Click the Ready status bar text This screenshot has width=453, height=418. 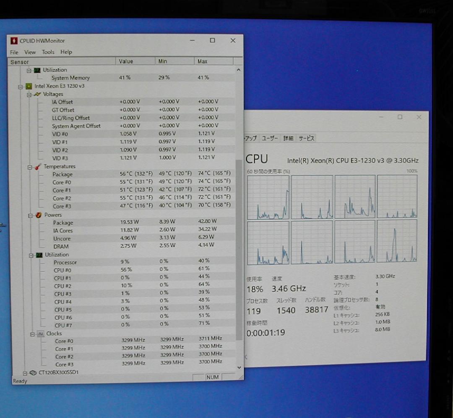[x=20, y=381]
